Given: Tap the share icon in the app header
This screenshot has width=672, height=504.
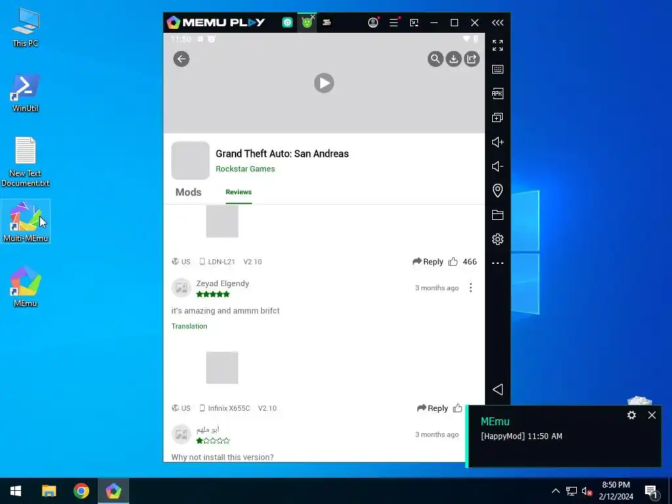Looking at the screenshot, I should (x=471, y=59).
